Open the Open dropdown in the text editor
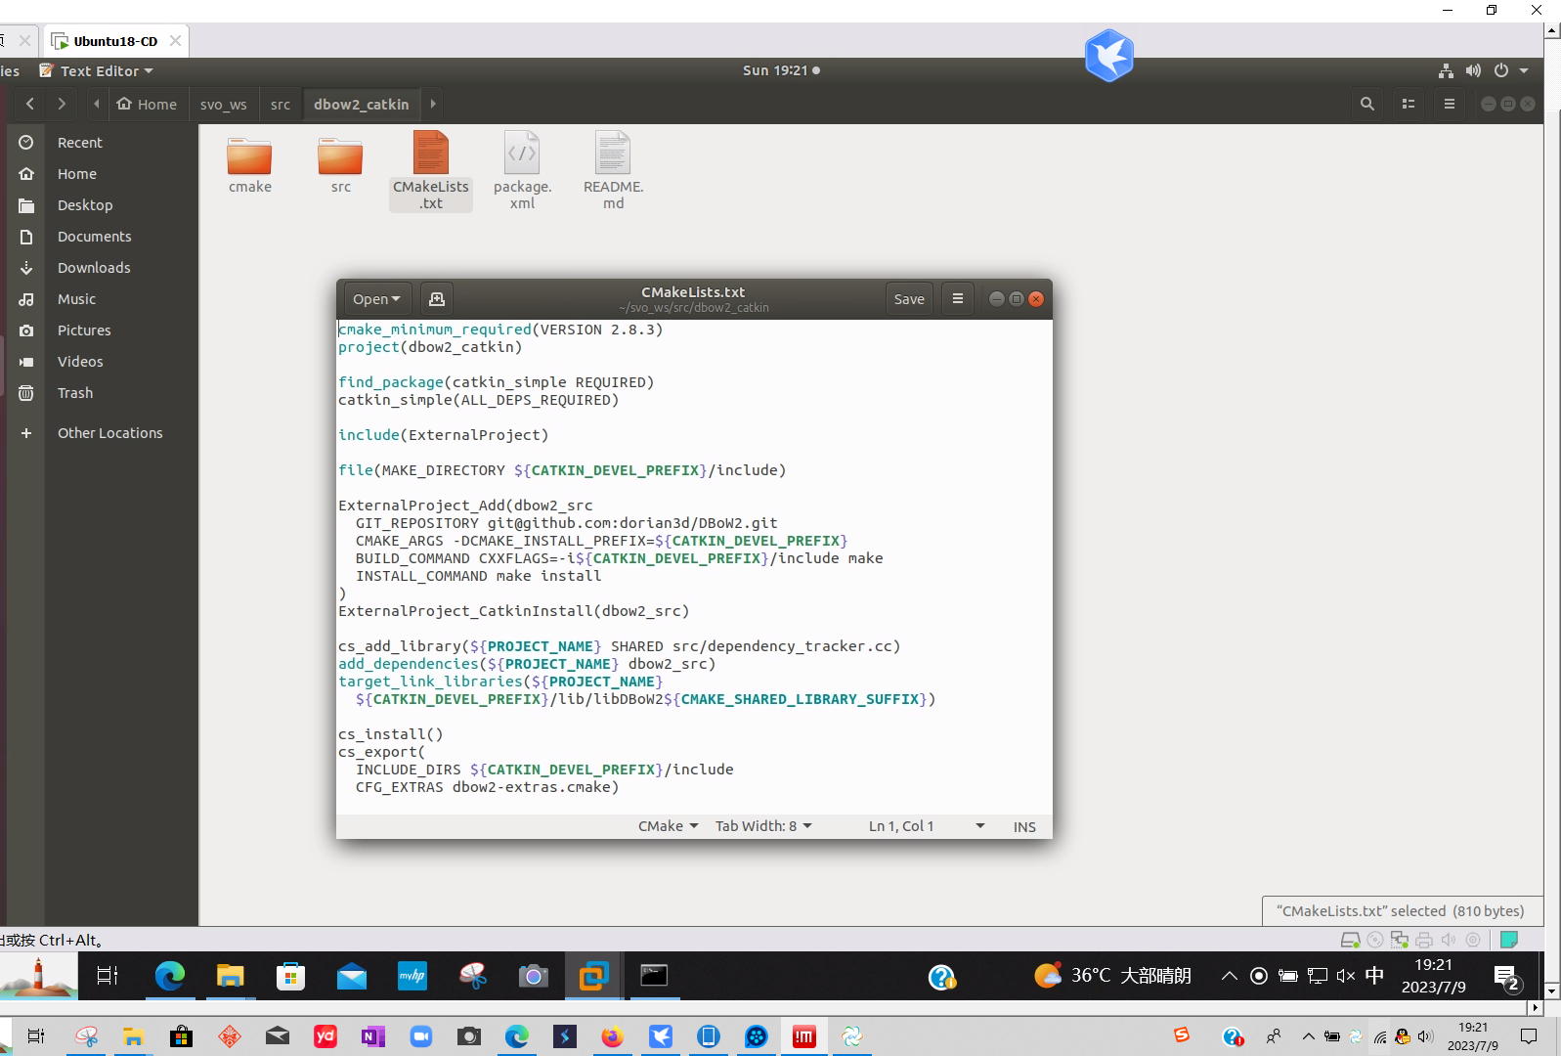 (377, 299)
